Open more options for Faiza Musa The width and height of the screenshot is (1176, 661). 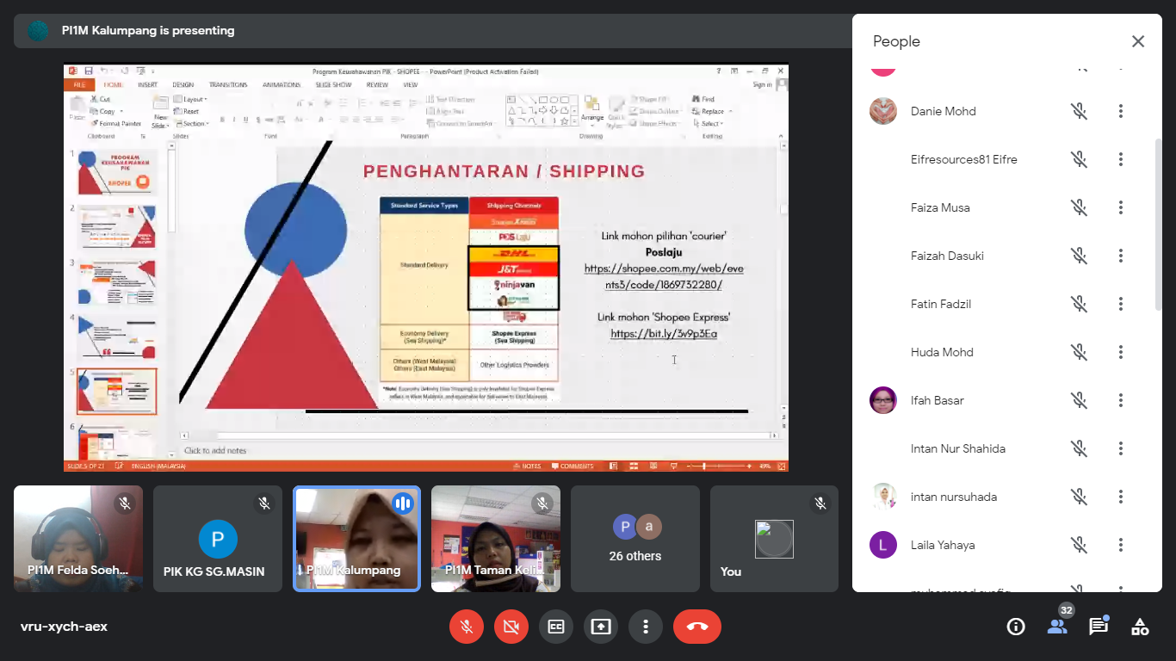point(1121,207)
